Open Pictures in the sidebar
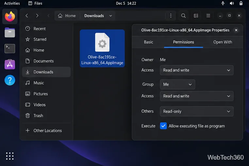 [46, 94]
